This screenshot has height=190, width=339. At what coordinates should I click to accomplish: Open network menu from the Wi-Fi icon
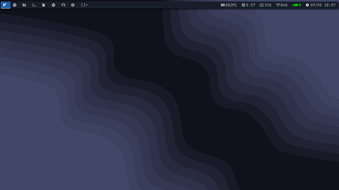pyautogui.click(x=278, y=5)
